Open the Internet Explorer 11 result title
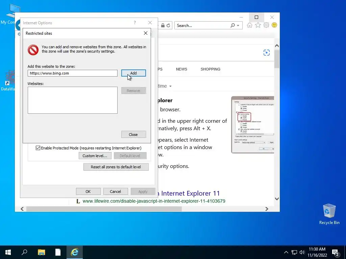 pos(189,193)
